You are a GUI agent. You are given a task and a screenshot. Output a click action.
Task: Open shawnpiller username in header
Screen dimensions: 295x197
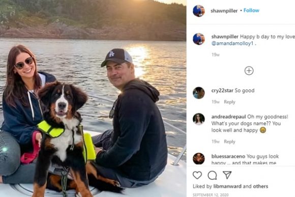point(224,11)
